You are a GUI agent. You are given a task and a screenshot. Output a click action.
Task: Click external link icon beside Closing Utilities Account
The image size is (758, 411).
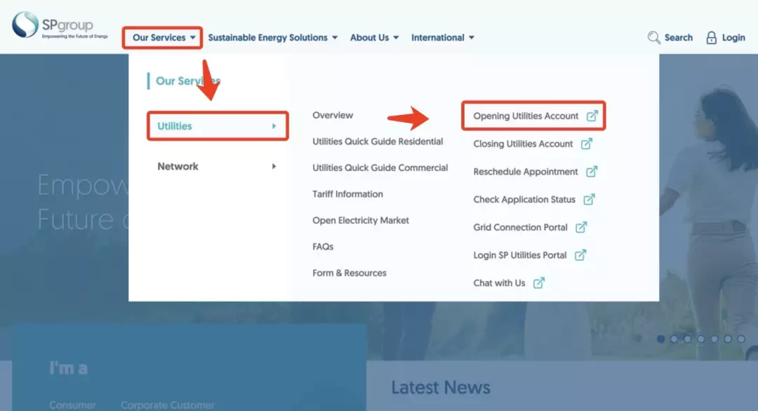tap(586, 144)
